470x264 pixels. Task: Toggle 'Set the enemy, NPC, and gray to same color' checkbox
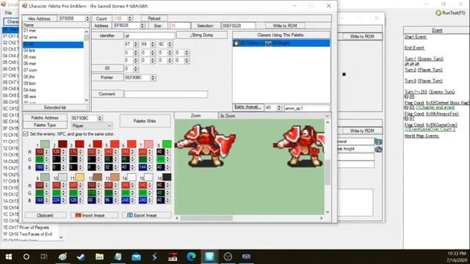pos(26,133)
